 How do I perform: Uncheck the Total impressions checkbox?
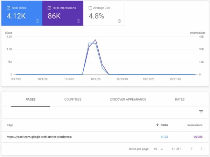[49, 7]
